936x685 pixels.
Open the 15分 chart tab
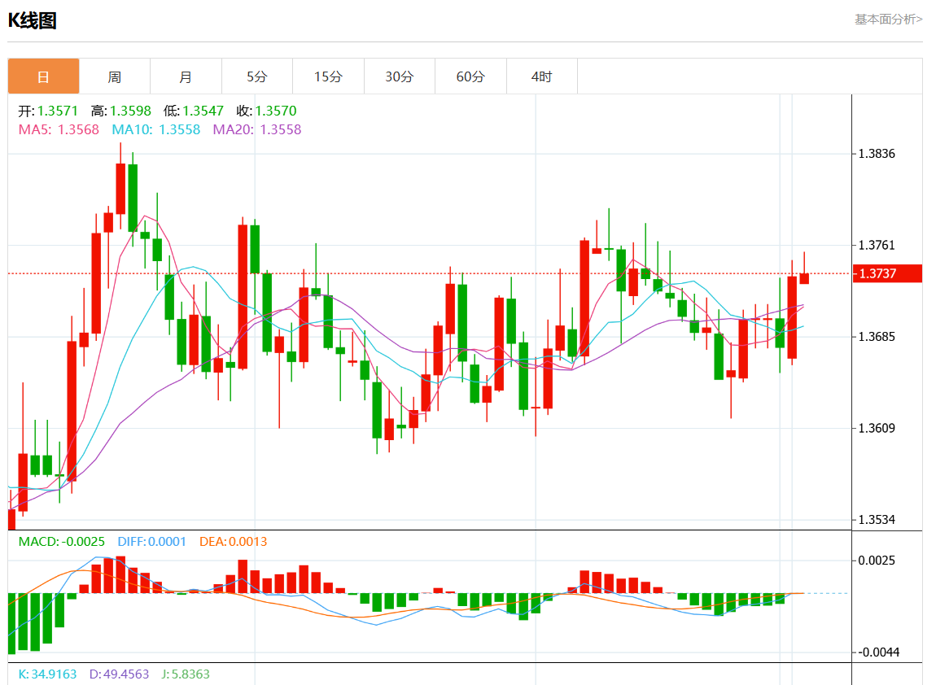click(x=328, y=76)
